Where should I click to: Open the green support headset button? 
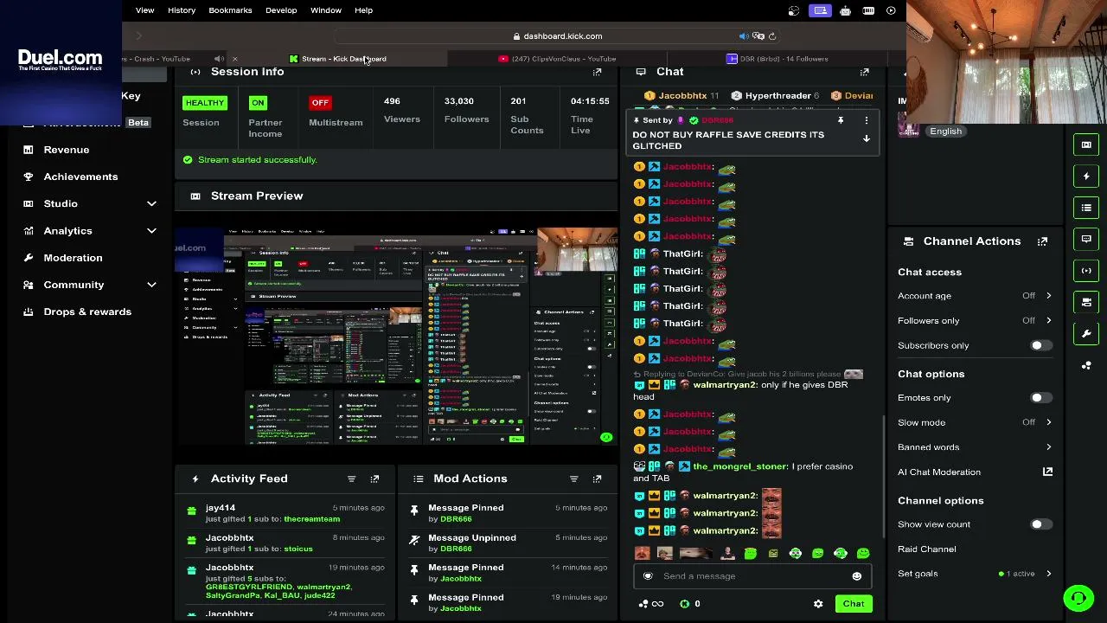coord(1078,598)
